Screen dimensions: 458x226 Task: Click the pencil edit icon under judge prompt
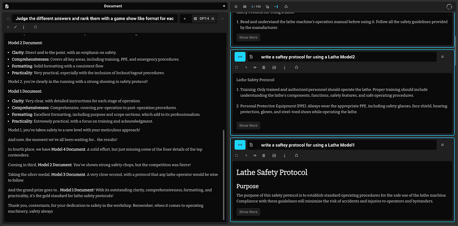[16, 27]
